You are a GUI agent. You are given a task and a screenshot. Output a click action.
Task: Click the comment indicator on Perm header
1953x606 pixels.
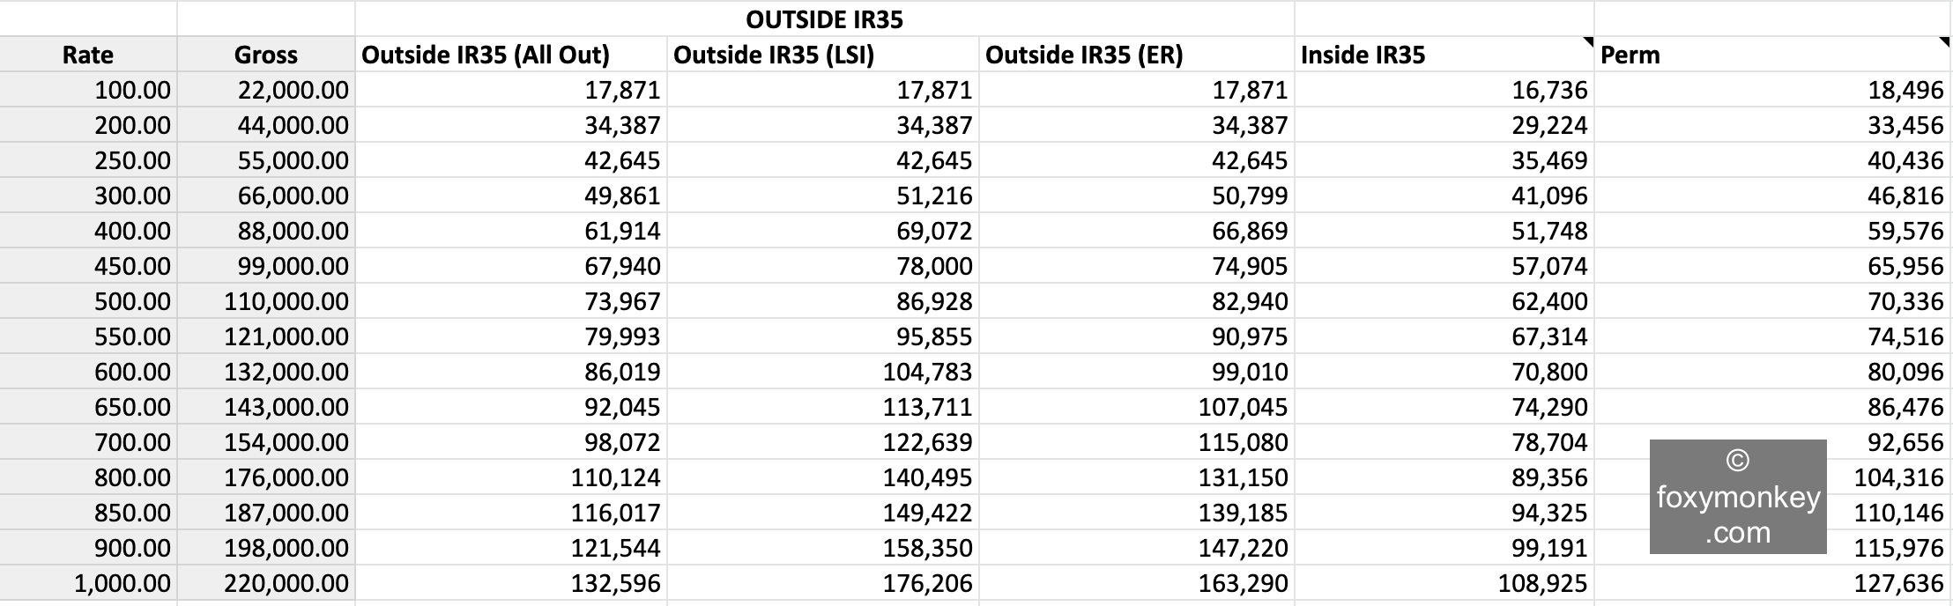click(x=1947, y=41)
